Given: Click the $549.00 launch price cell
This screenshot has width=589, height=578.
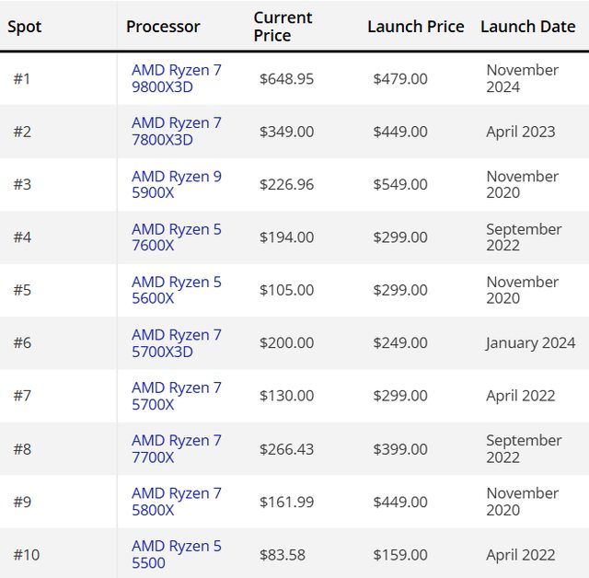Looking at the screenshot, I should click(x=400, y=185).
